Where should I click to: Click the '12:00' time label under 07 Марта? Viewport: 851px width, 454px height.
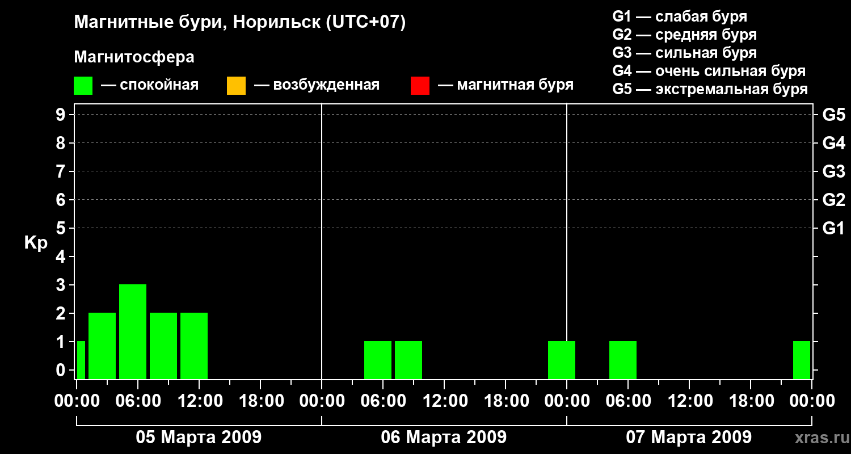pyautogui.click(x=689, y=401)
